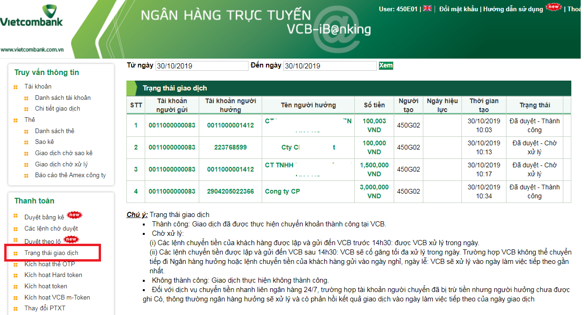The image size is (584, 315).
Task: Click the bullet icon beside Giao dịch chờ xử lý
Action: (26, 165)
